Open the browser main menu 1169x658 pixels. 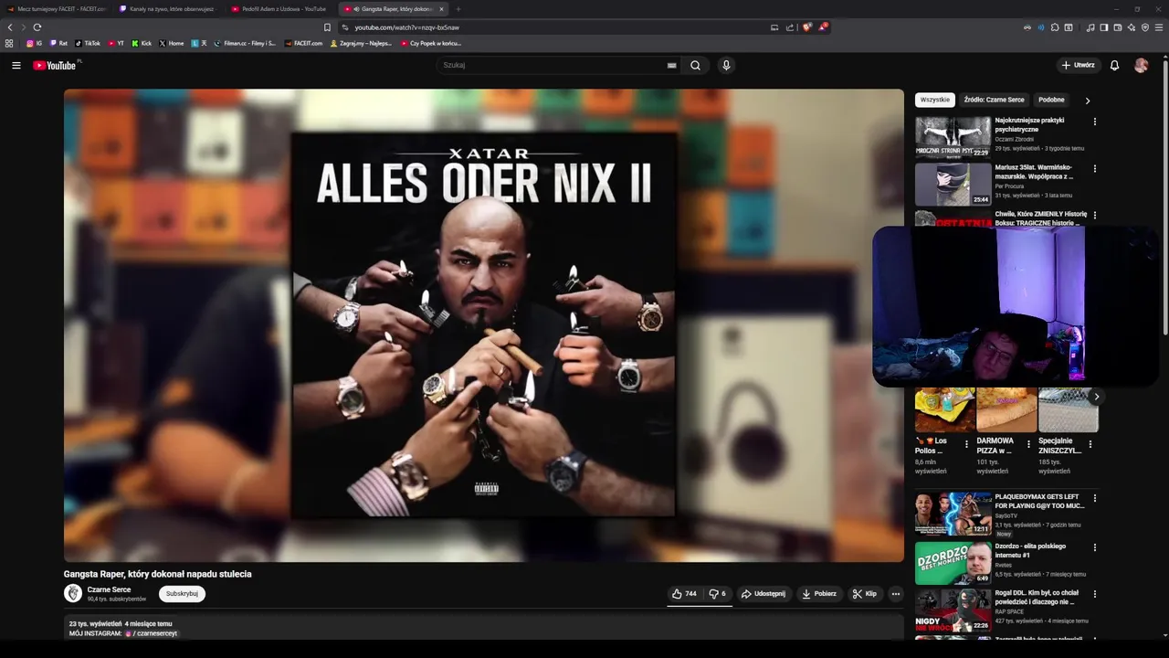pos(1159,27)
